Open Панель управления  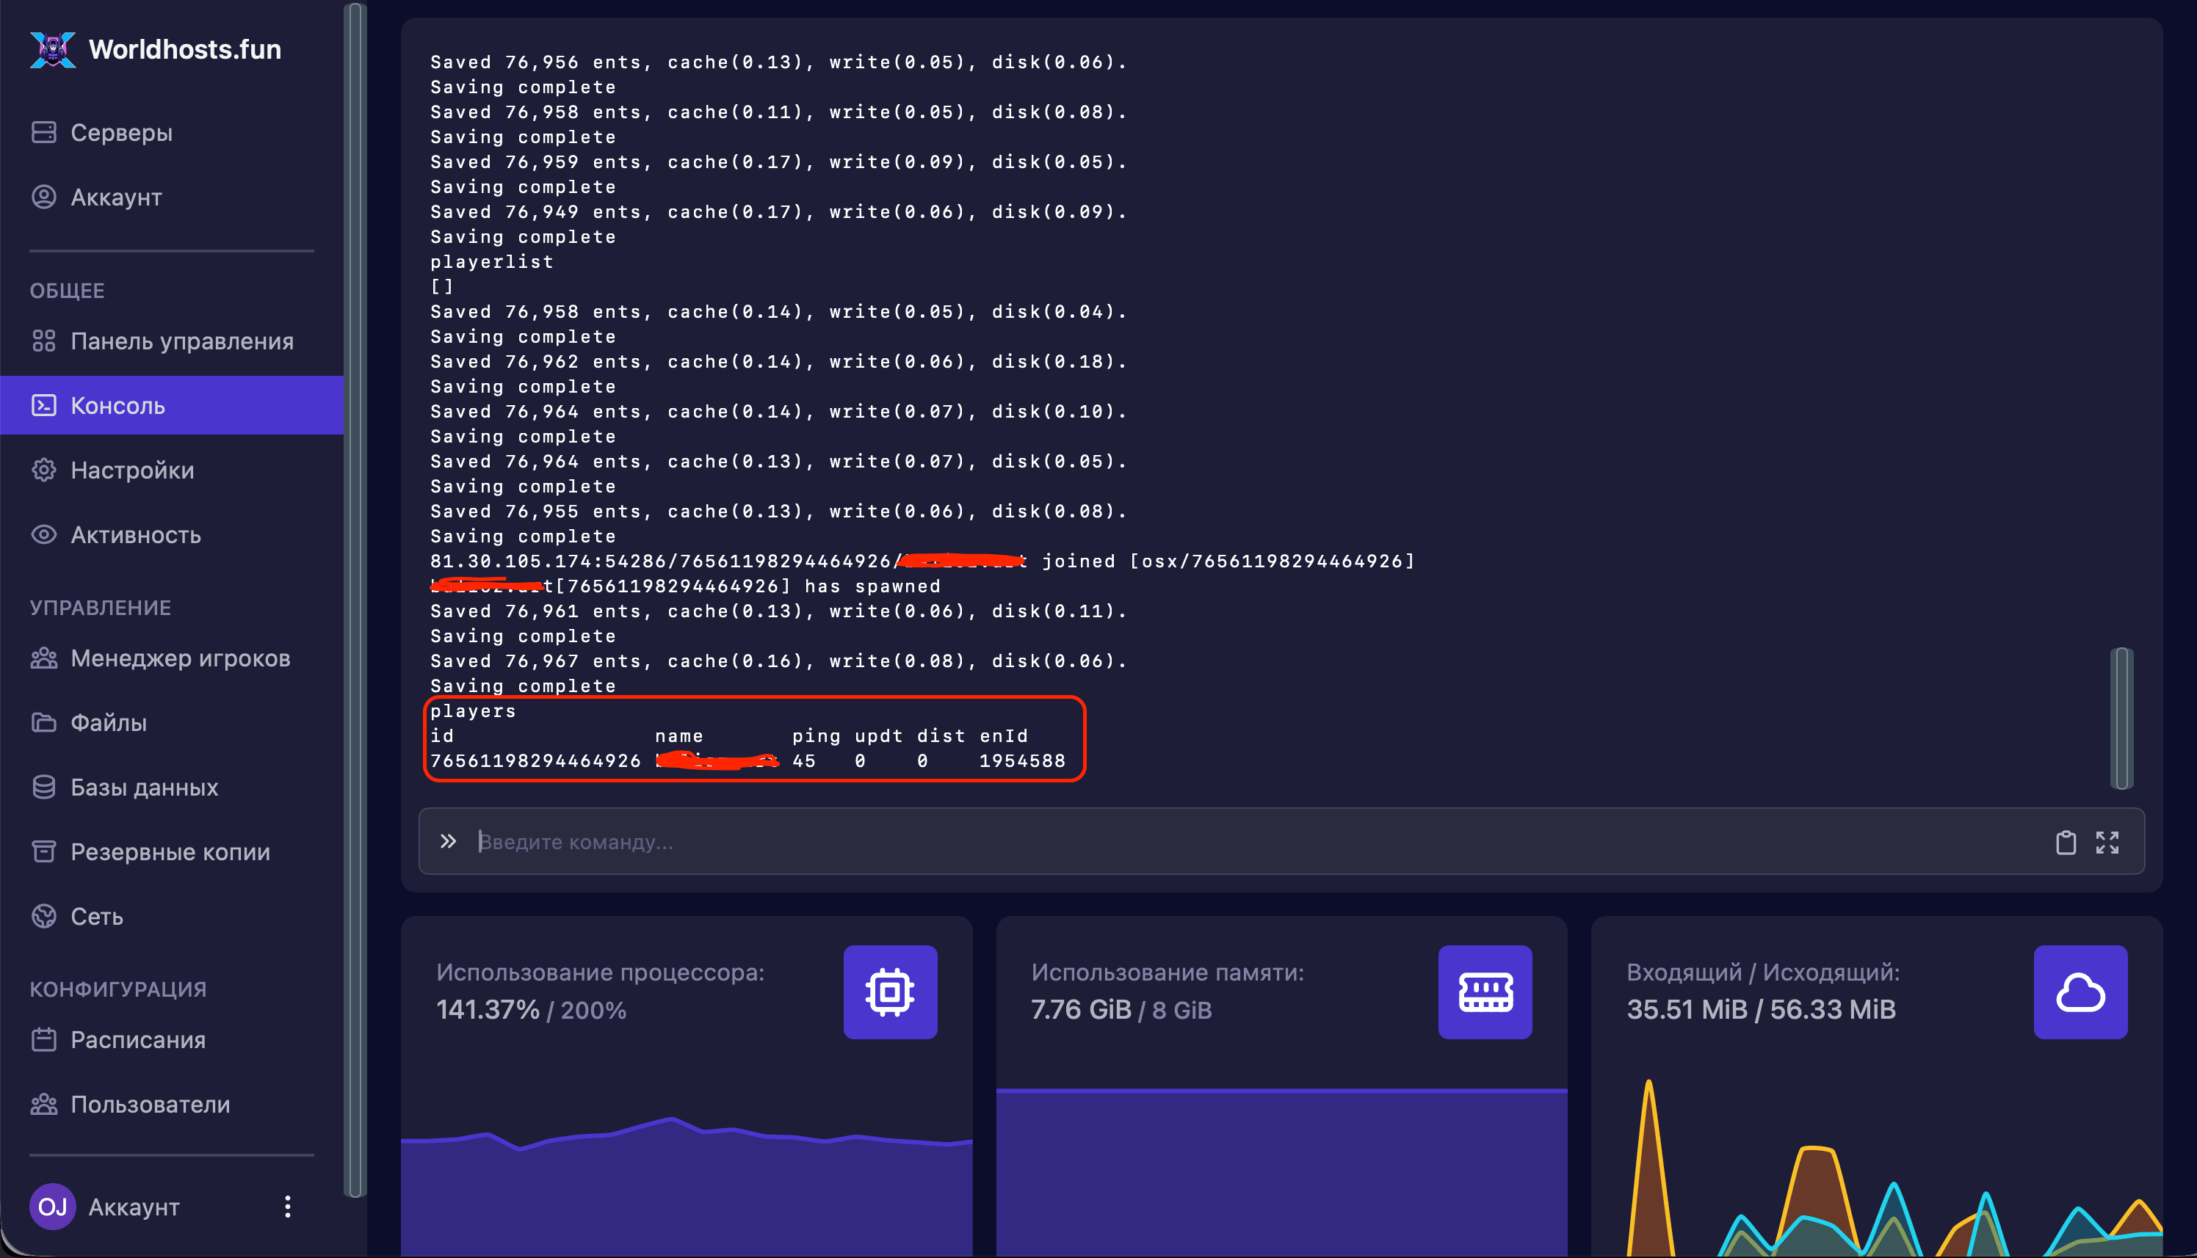pyautogui.click(x=172, y=341)
